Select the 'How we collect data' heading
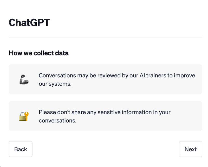Image resolution: width=208 pixels, height=167 pixels. tap(38, 53)
